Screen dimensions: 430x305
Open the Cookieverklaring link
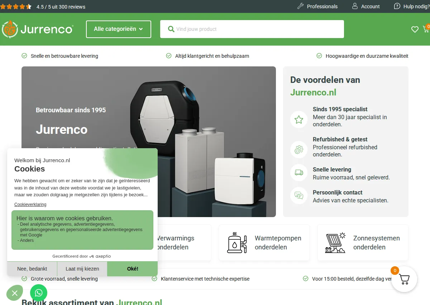(30, 205)
